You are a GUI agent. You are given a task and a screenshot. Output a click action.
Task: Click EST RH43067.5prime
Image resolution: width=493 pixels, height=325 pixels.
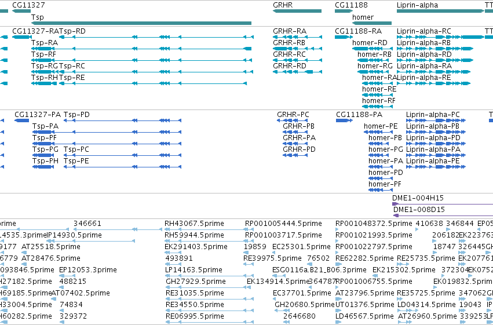(x=209, y=230)
